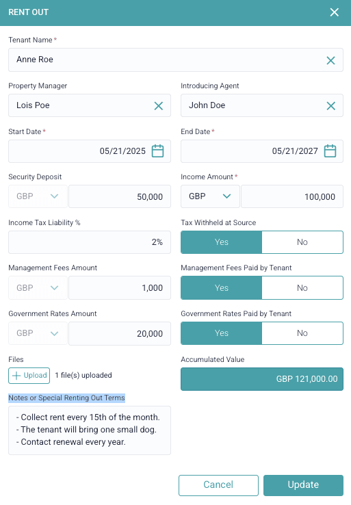
Task: Set Government Rates Paid by Tenant to No
Action: point(302,333)
